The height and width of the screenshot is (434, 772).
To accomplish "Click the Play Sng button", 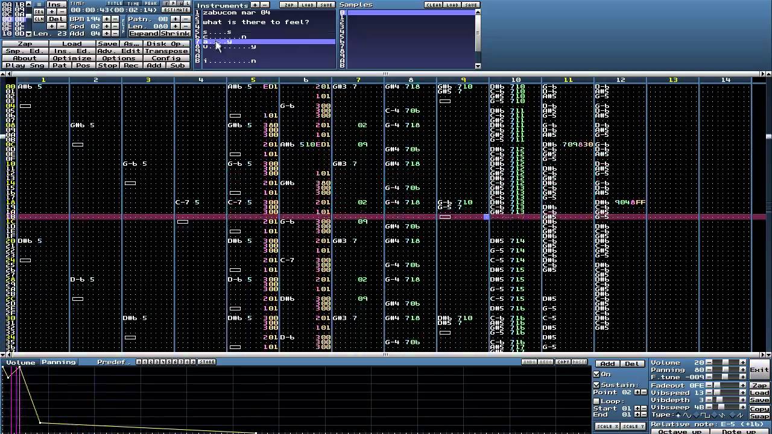I will click(25, 65).
